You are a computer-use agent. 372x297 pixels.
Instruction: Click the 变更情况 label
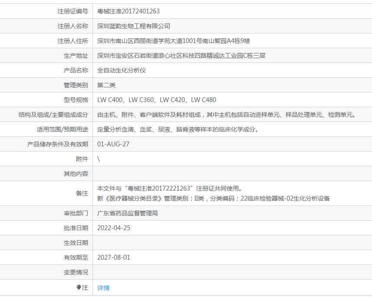coord(76,272)
